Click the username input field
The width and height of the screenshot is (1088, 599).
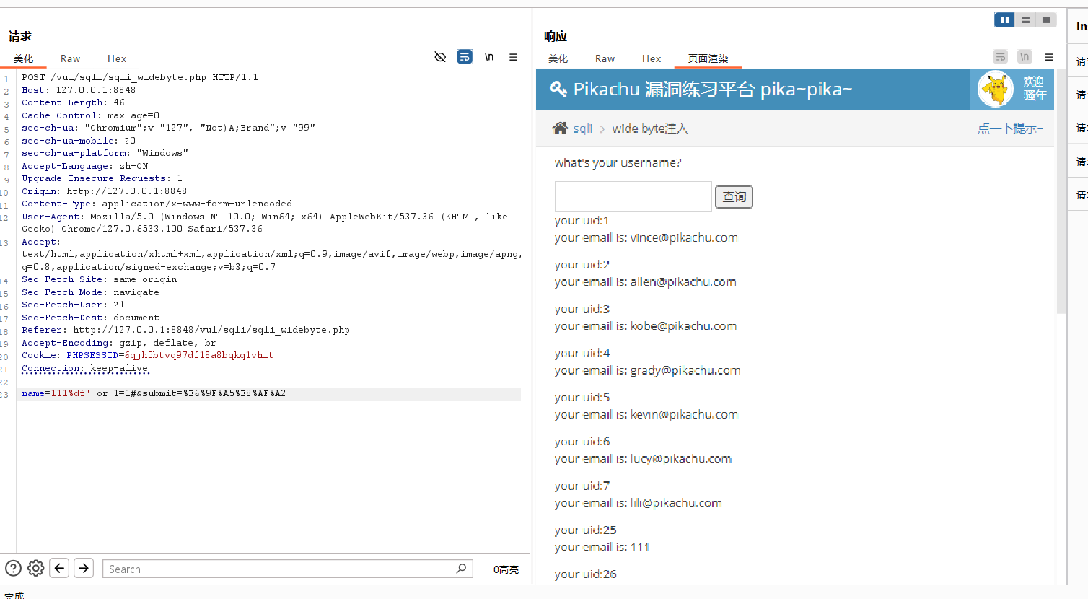pyautogui.click(x=633, y=196)
